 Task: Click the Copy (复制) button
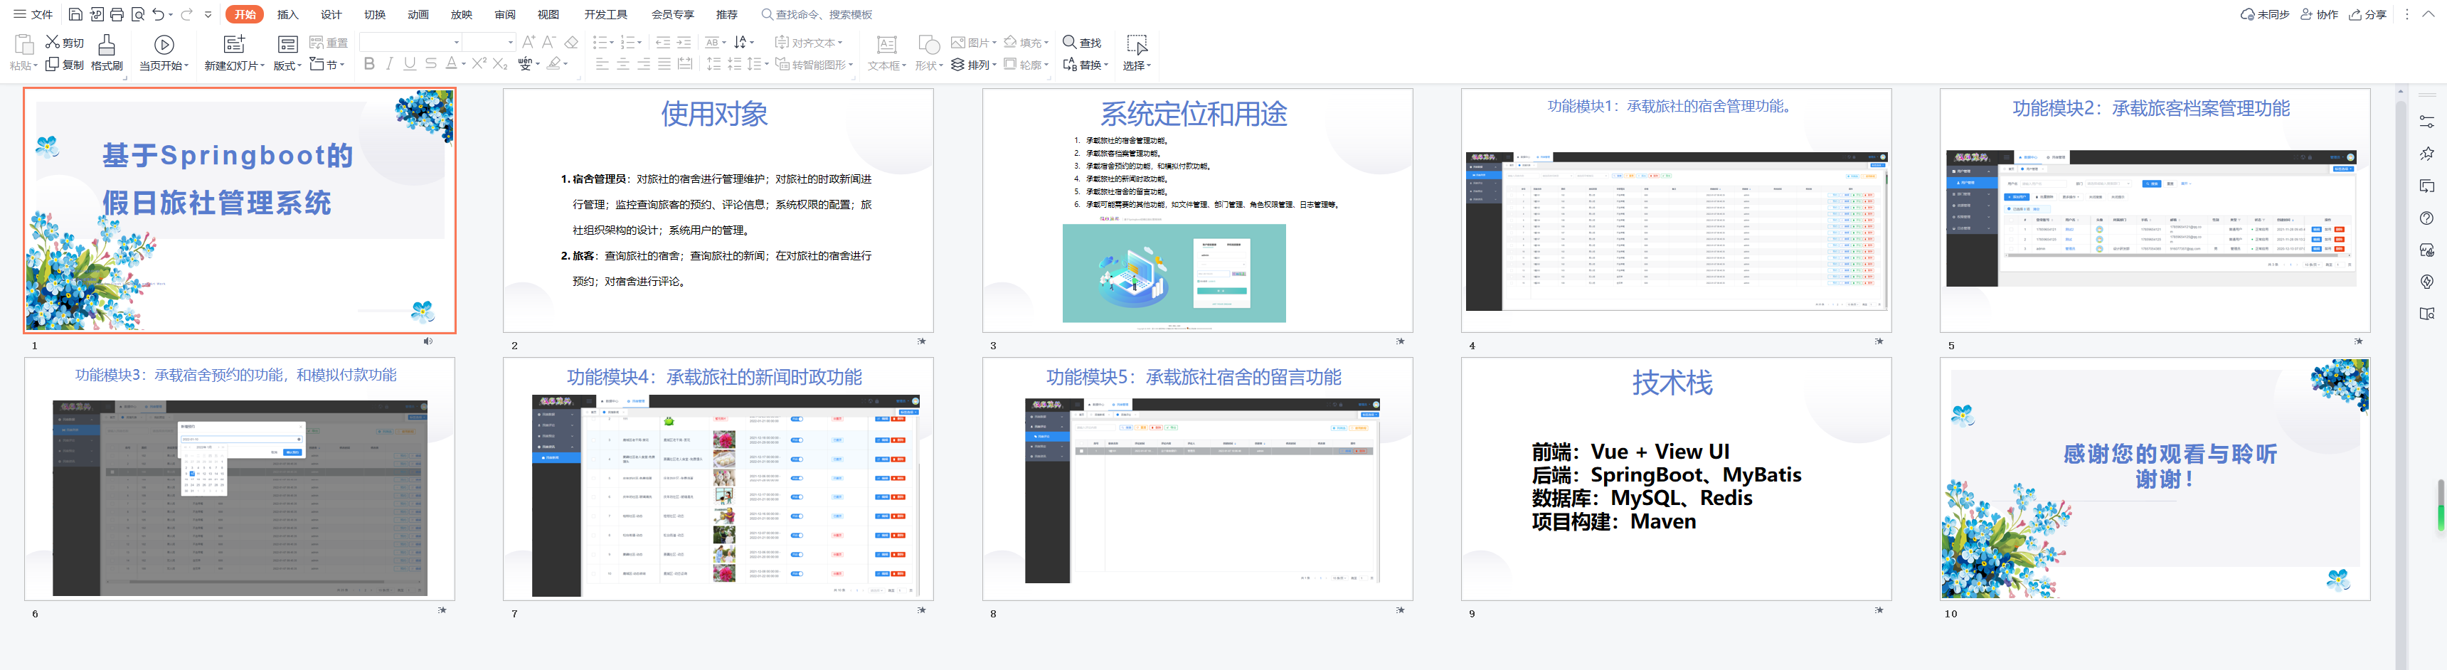coord(65,65)
